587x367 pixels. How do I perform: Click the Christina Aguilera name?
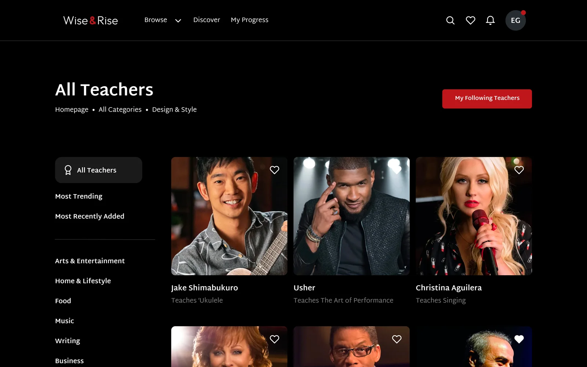pyautogui.click(x=449, y=288)
